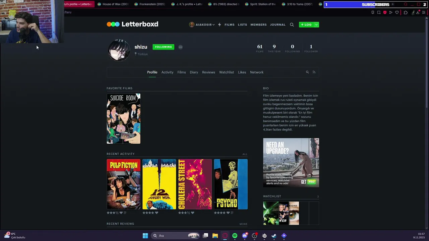Open the Films menu in the header
This screenshot has width=429, height=241.
coord(230,25)
